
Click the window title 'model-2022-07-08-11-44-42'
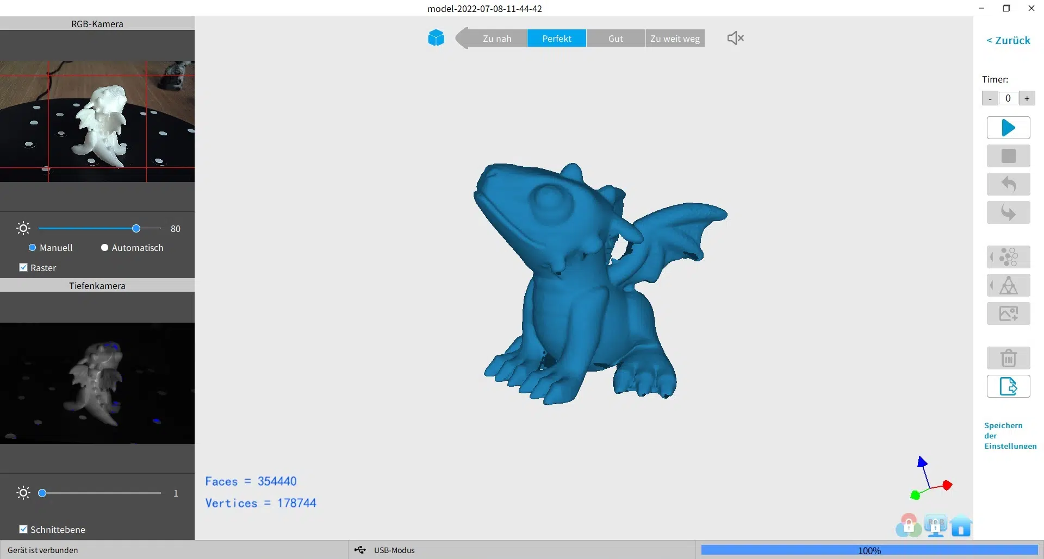(x=484, y=8)
